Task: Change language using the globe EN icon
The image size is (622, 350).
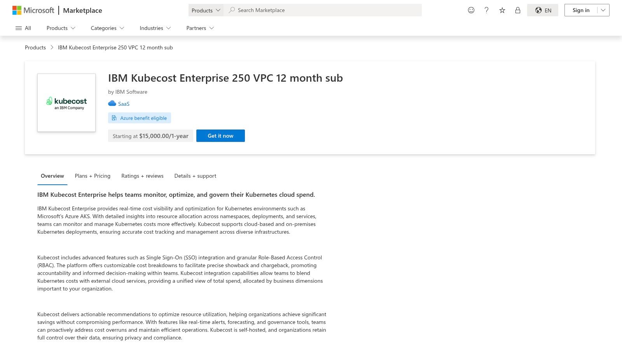Action: click(x=542, y=10)
